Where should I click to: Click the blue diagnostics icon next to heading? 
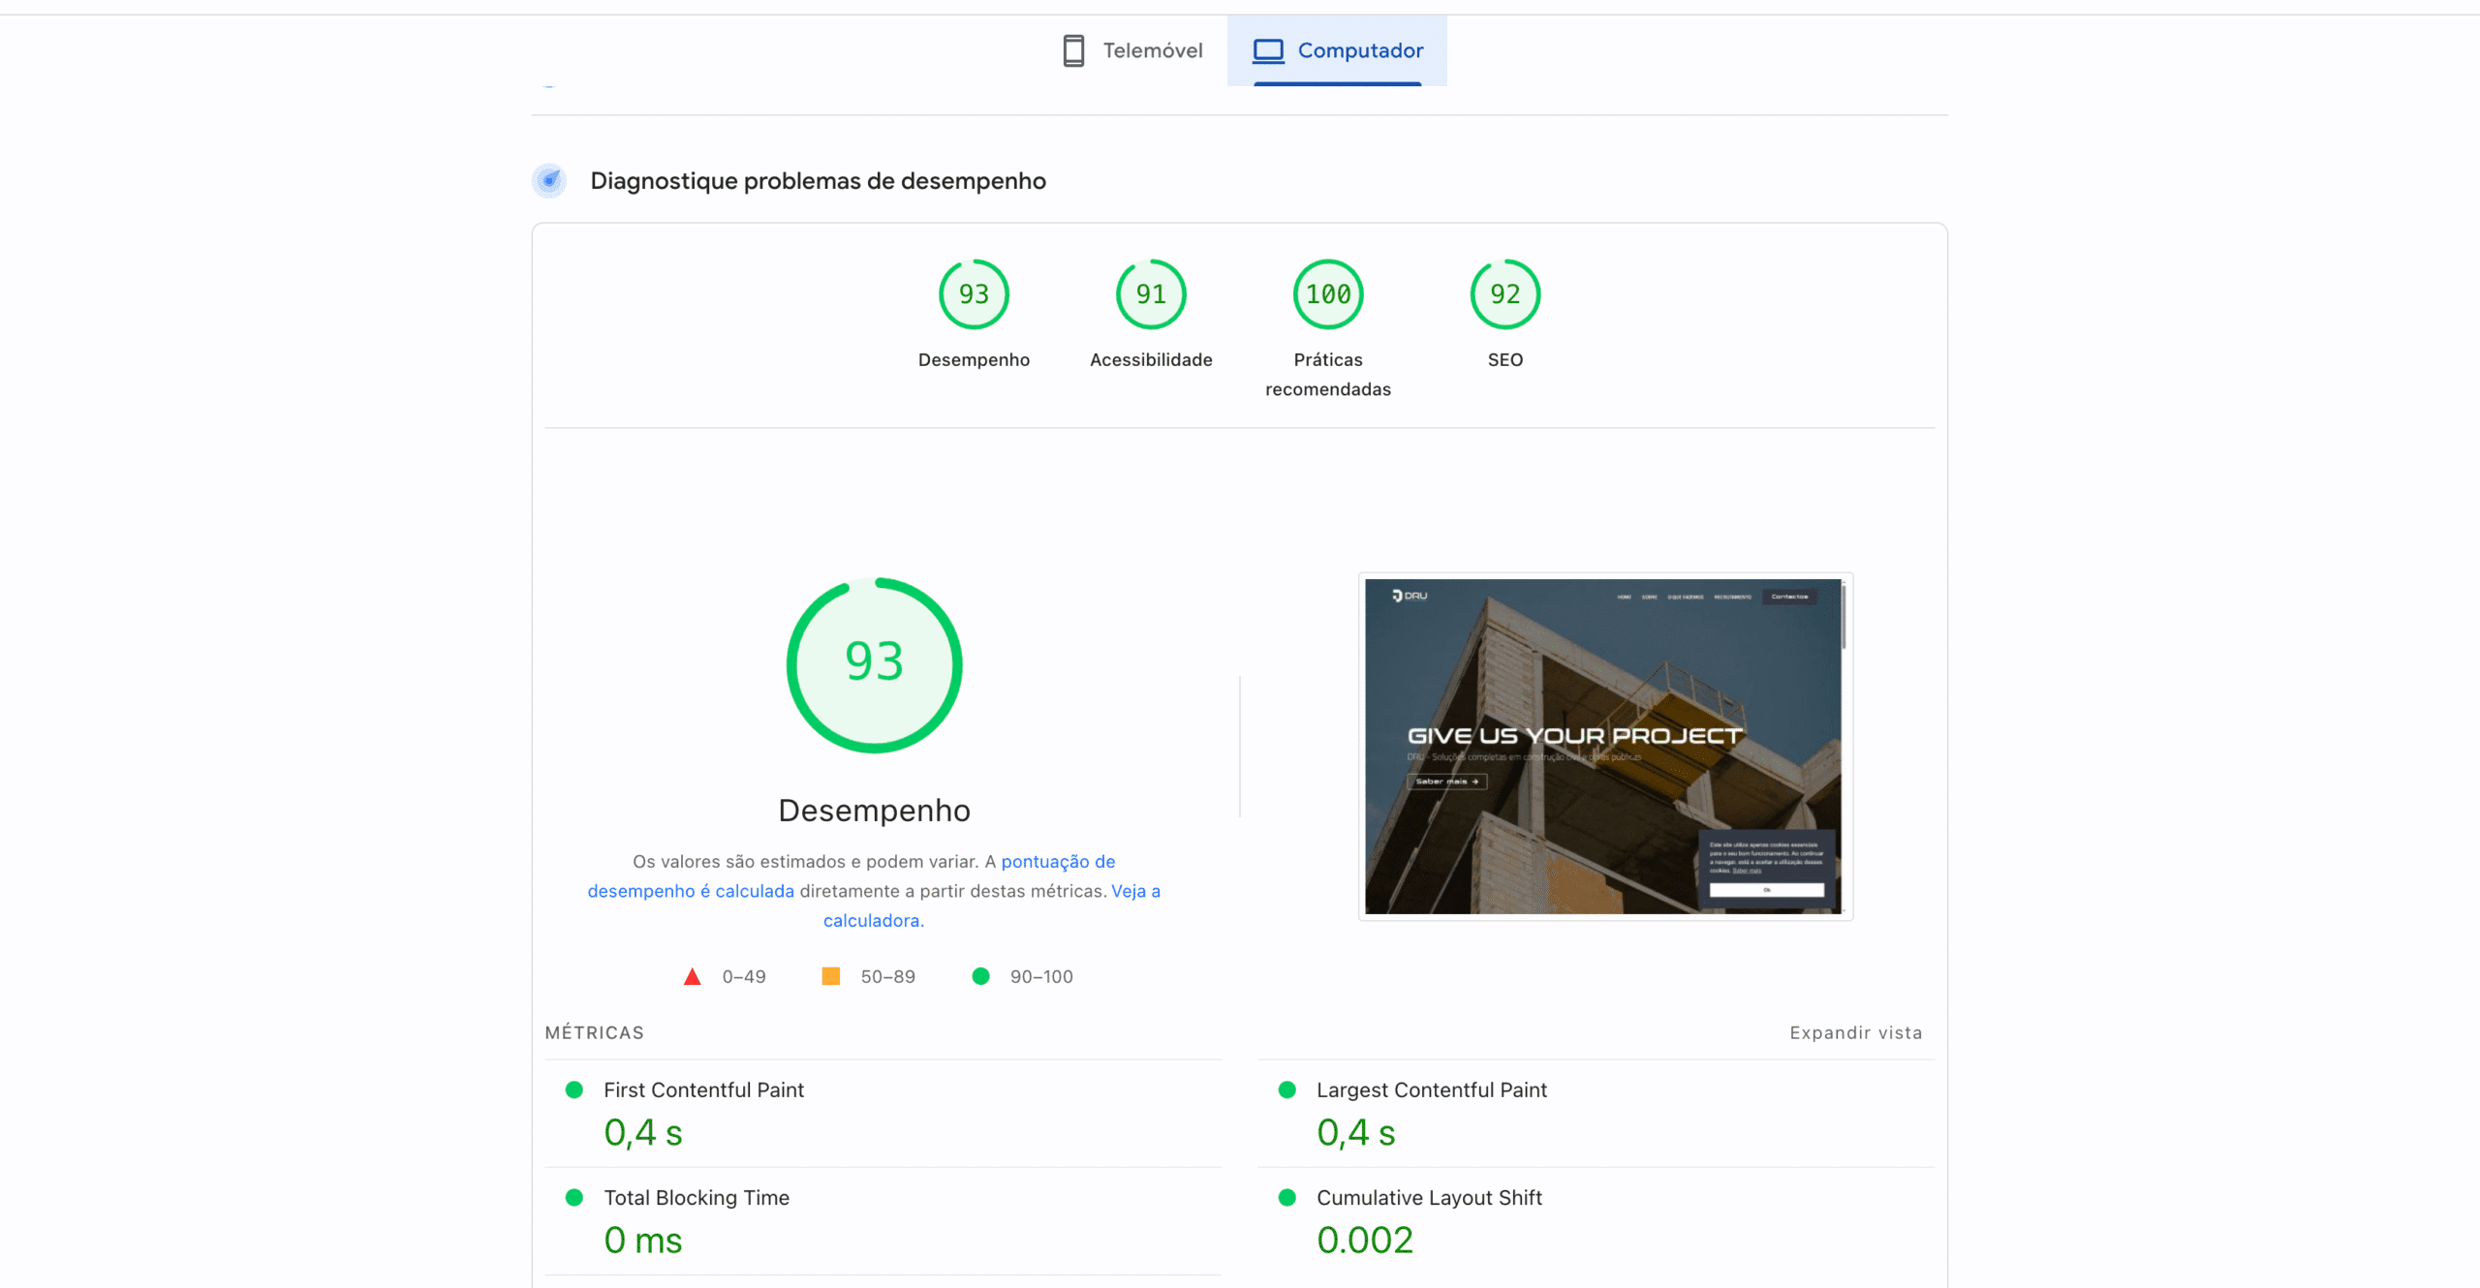(x=549, y=180)
